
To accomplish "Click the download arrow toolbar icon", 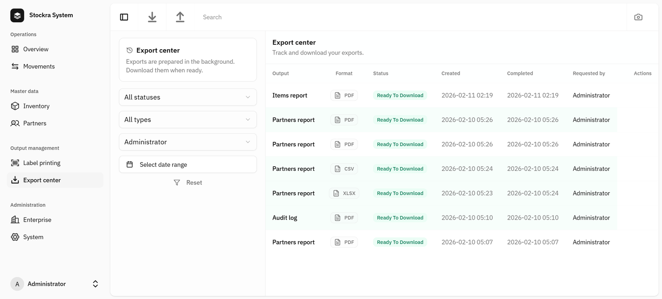I will coord(152,17).
